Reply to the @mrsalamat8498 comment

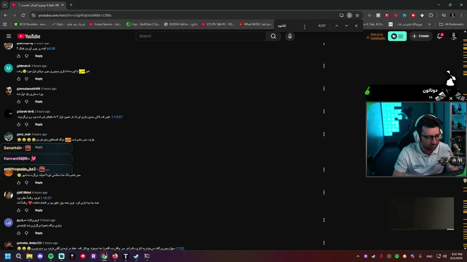39,102
